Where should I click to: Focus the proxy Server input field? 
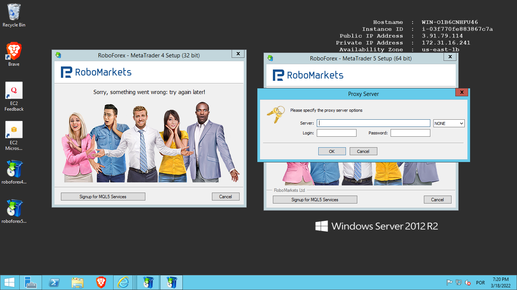pyautogui.click(x=374, y=123)
